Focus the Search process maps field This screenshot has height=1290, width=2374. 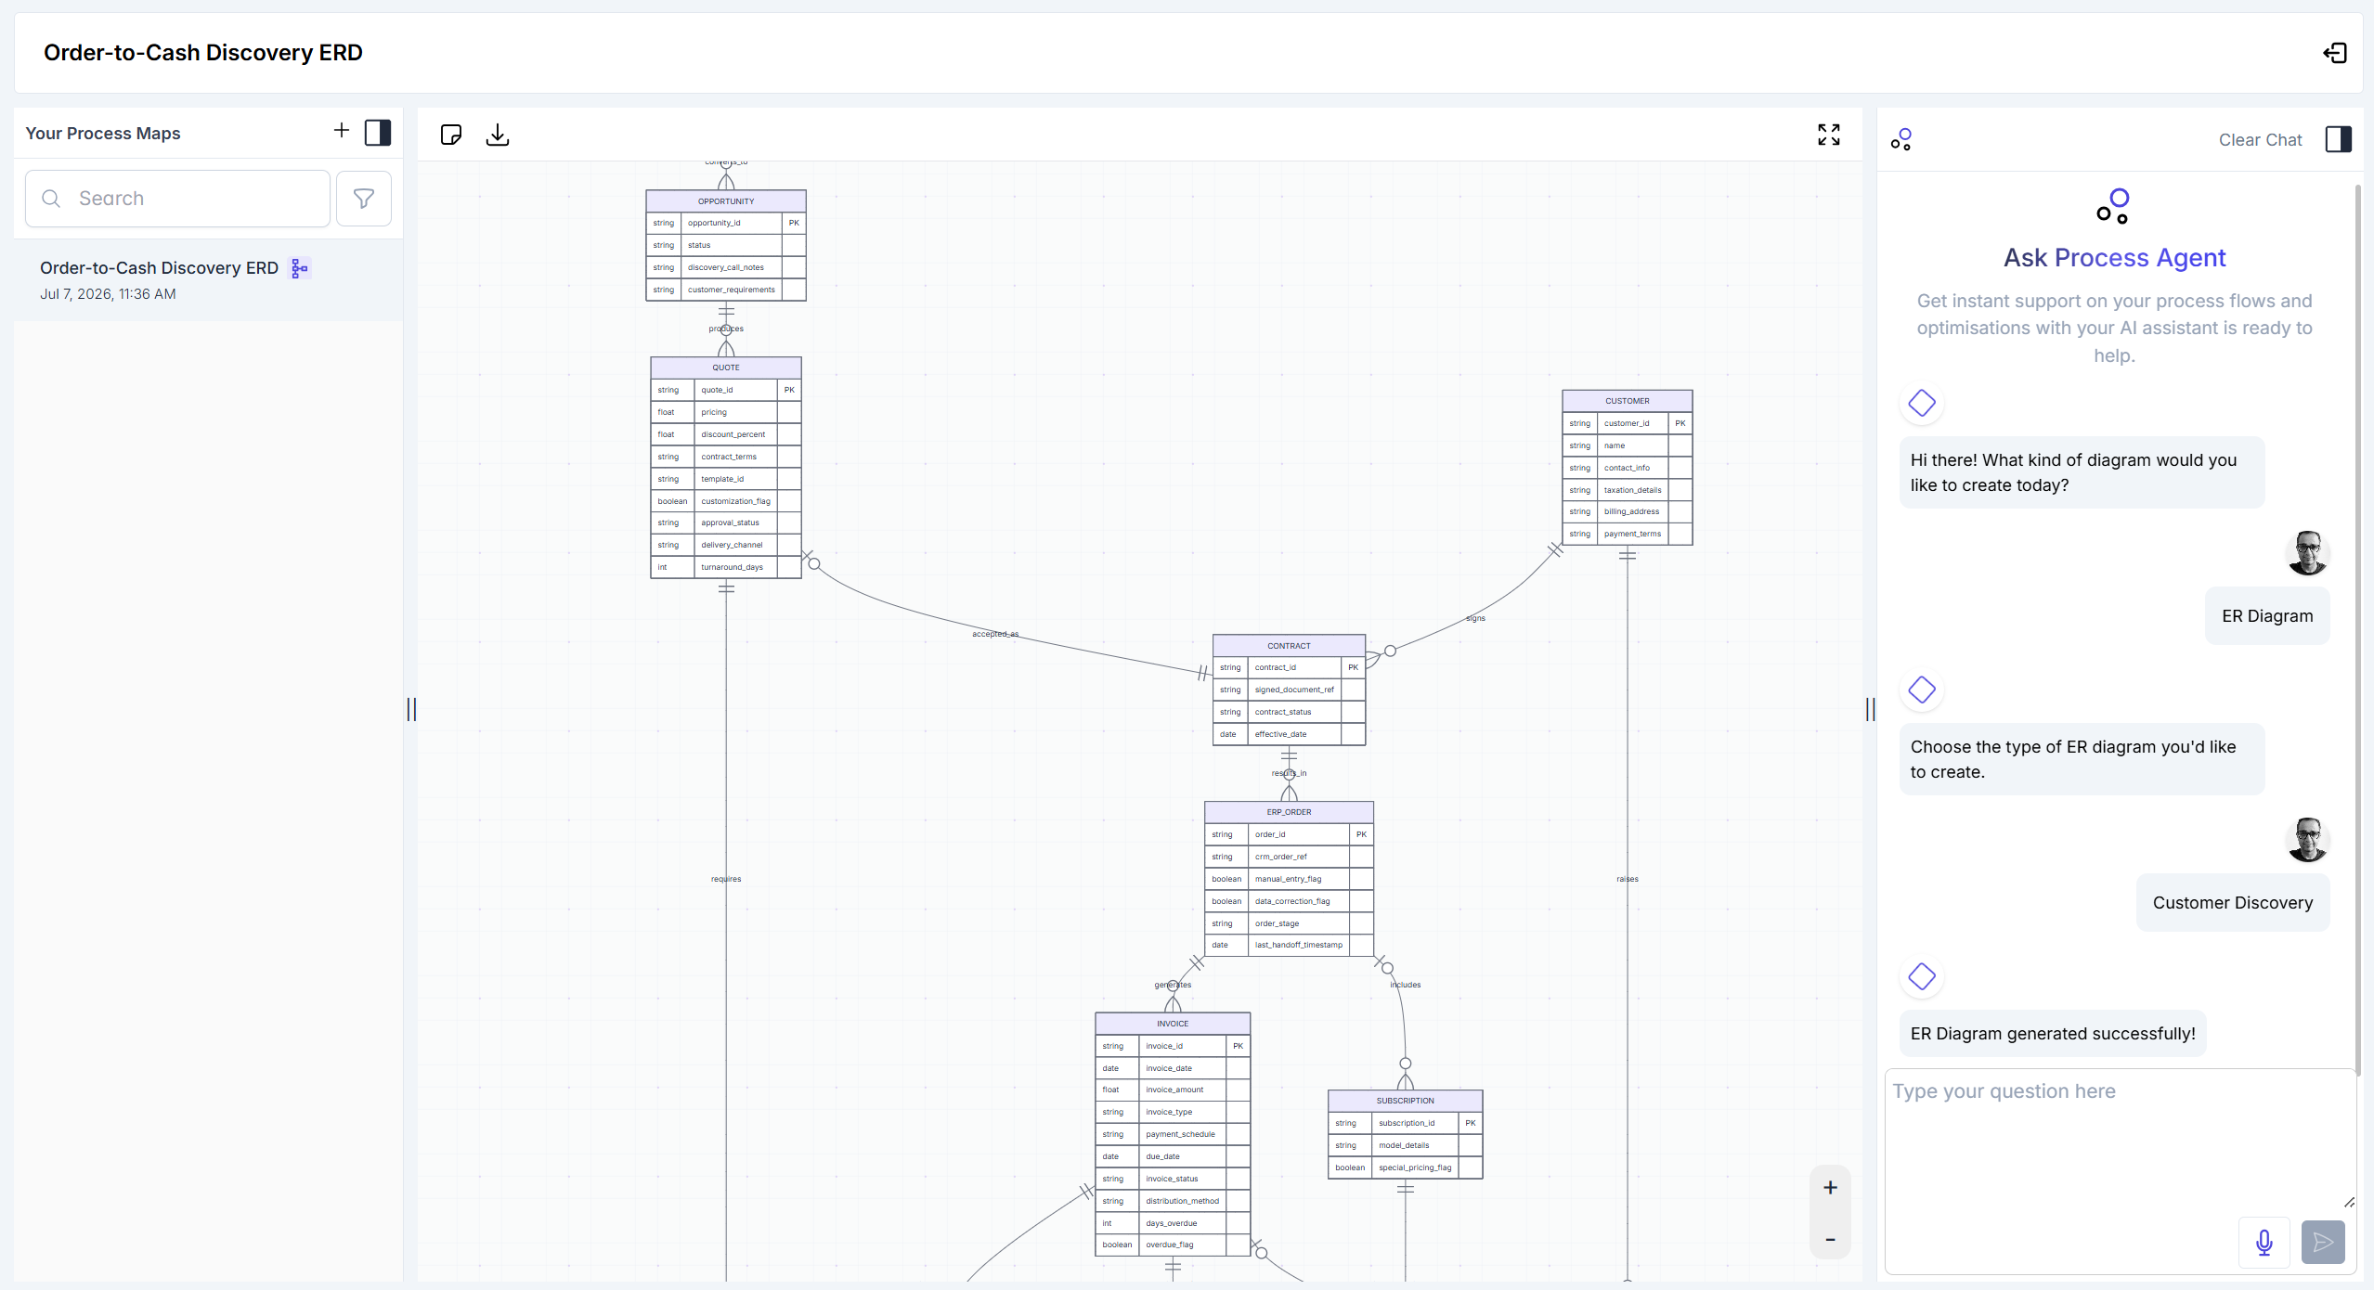[177, 199]
